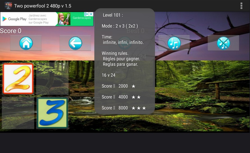The width and height of the screenshot is (250, 153).
Task: Mute music with crossed-out notes icon
Action: (x=223, y=43)
